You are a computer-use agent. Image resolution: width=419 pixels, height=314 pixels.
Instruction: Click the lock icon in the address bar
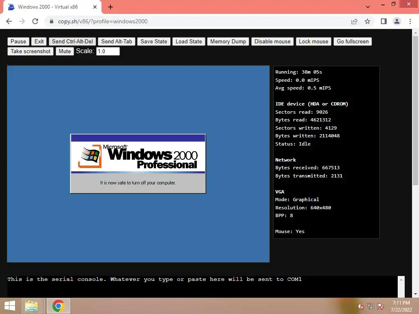52,21
